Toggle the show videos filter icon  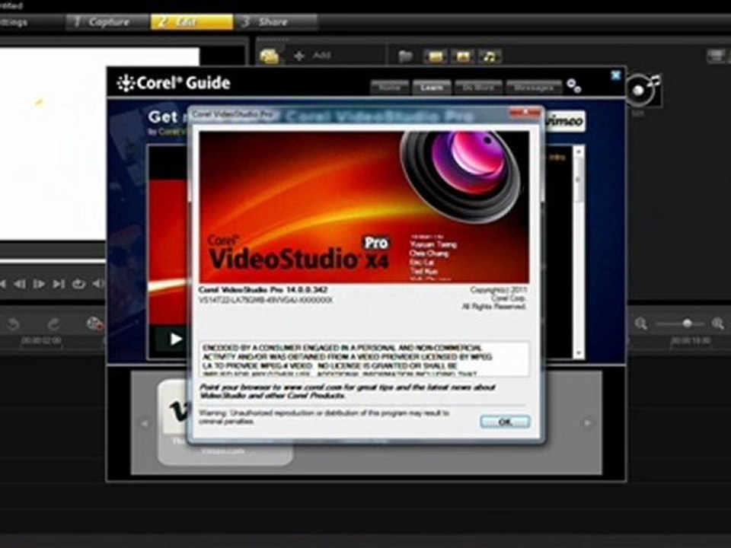click(436, 56)
